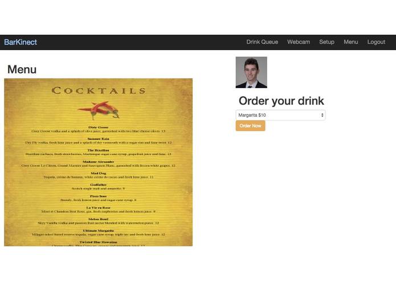Select Menu in the navigation bar

point(350,42)
